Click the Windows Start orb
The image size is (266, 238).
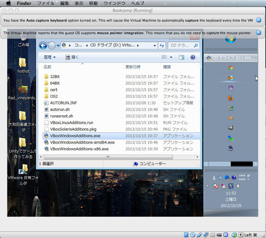tap(230, 39)
